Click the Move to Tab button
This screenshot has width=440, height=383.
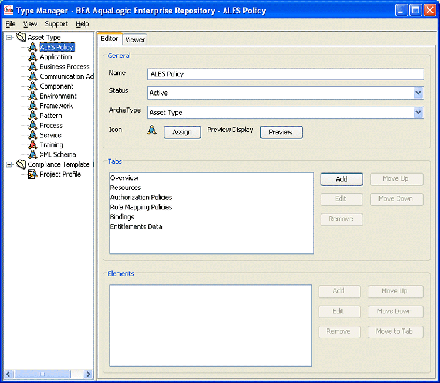click(x=395, y=331)
